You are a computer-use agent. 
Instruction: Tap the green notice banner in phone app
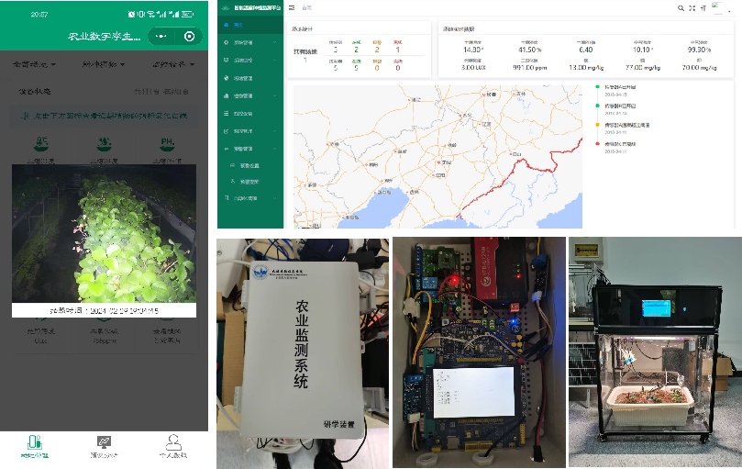[x=105, y=116]
